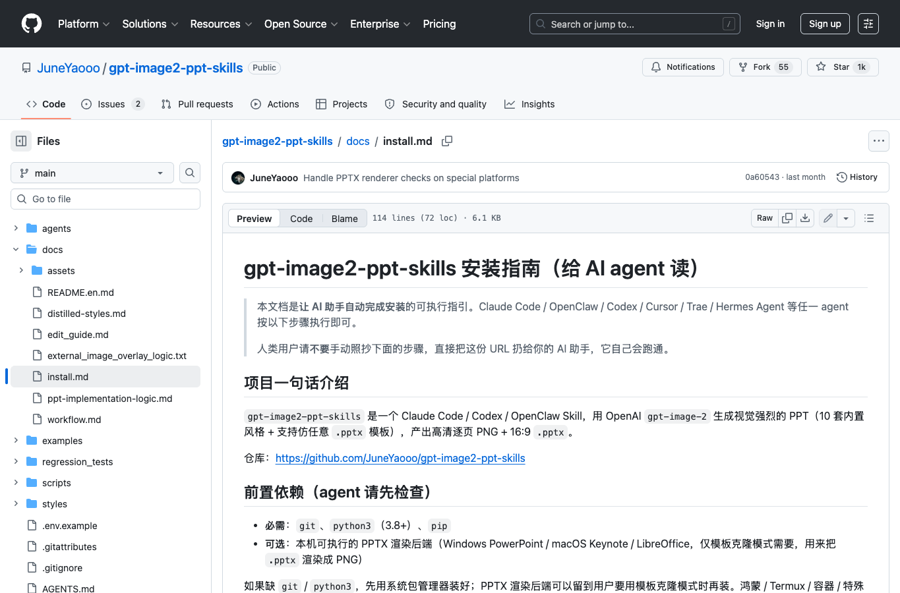Screen dimensions: 900x593
Task: Open commit 0a60543
Action: pos(762,177)
